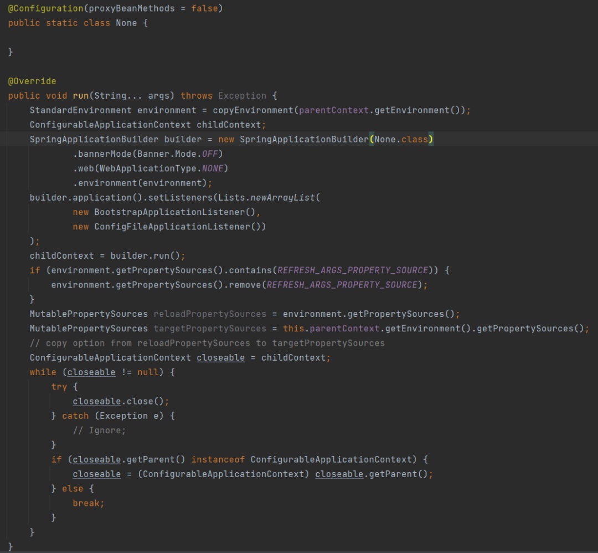Click 'Exception' after the throws keyword
This screenshot has height=553, width=598.
pyautogui.click(x=242, y=96)
